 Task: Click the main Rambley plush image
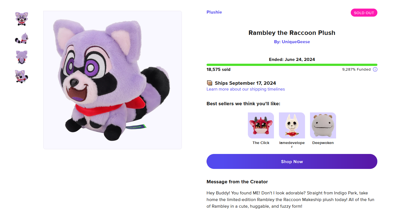[x=113, y=80]
